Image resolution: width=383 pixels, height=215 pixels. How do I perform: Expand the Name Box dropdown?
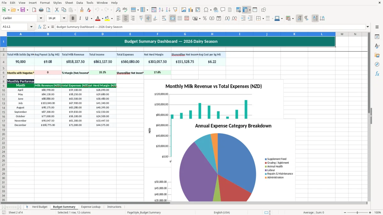pyautogui.click(x=31, y=27)
